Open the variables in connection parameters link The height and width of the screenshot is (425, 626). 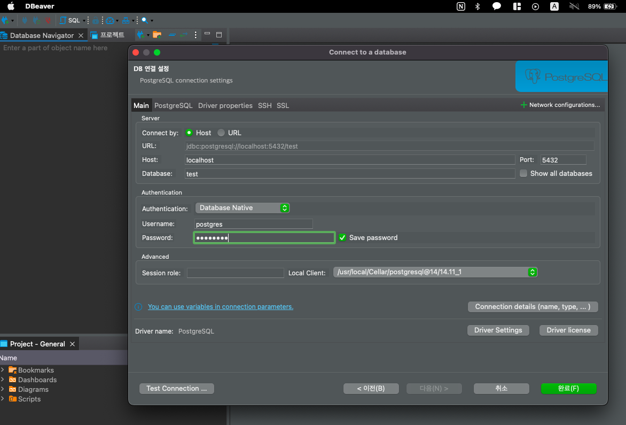[221, 307]
